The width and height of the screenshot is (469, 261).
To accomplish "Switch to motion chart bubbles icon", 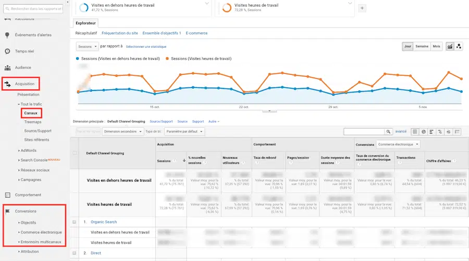I will click(459, 46).
